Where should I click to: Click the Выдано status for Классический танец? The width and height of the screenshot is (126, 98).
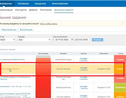(120, 60)
